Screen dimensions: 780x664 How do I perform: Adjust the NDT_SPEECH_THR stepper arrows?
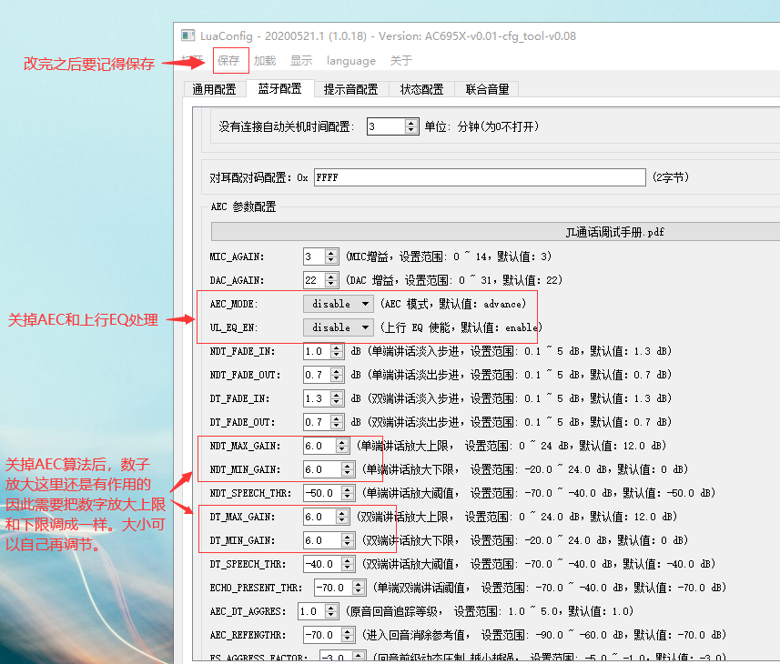348,493
